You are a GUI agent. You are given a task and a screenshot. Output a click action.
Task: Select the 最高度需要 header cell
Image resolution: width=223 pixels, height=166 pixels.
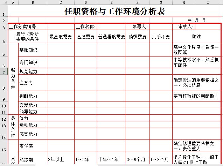(61, 37)
